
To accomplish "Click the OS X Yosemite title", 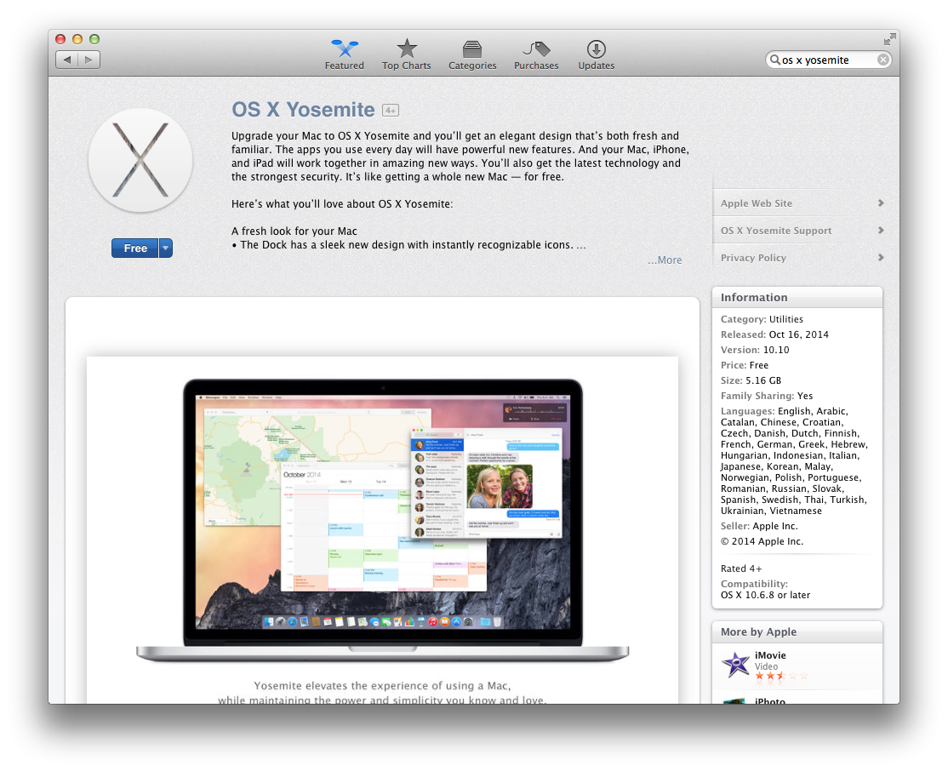I will [303, 110].
